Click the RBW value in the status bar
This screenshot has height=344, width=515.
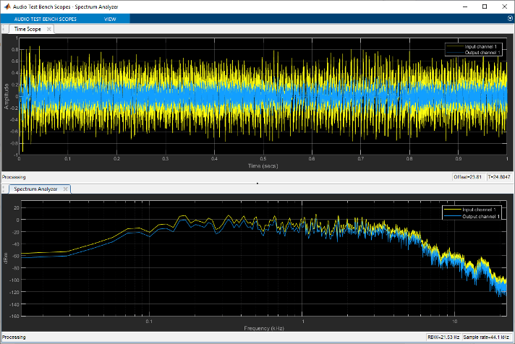(x=444, y=337)
